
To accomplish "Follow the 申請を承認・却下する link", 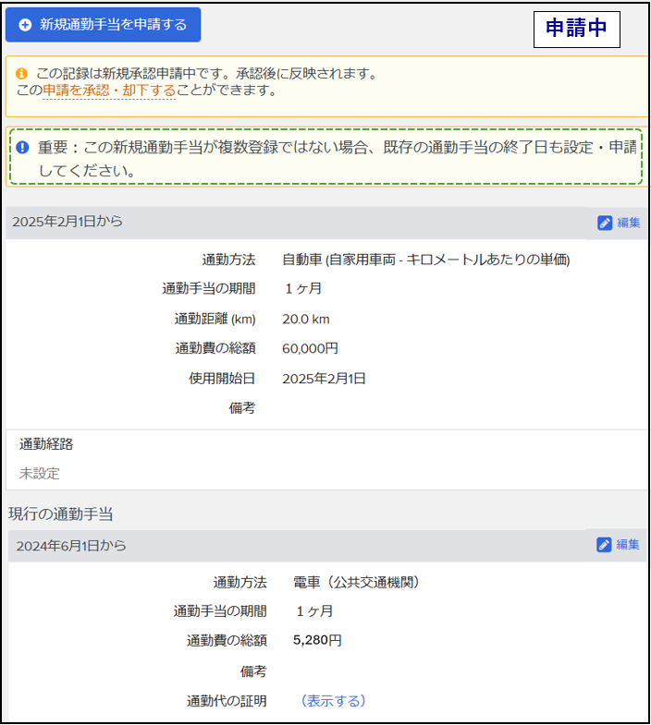I will point(109,91).
